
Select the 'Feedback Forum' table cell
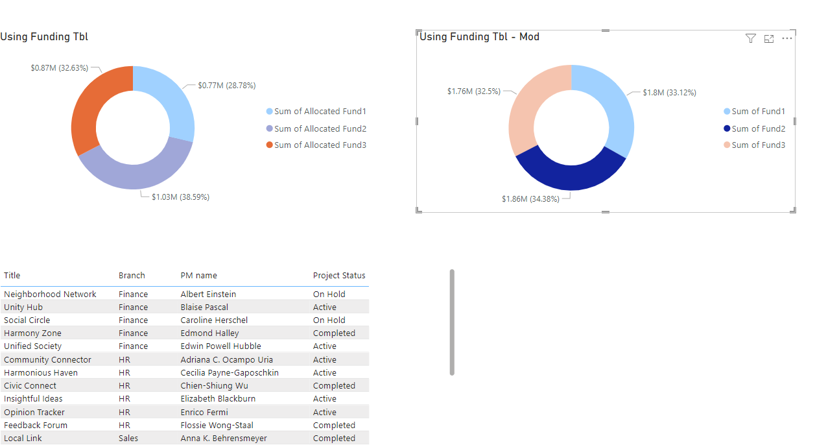[x=36, y=426]
